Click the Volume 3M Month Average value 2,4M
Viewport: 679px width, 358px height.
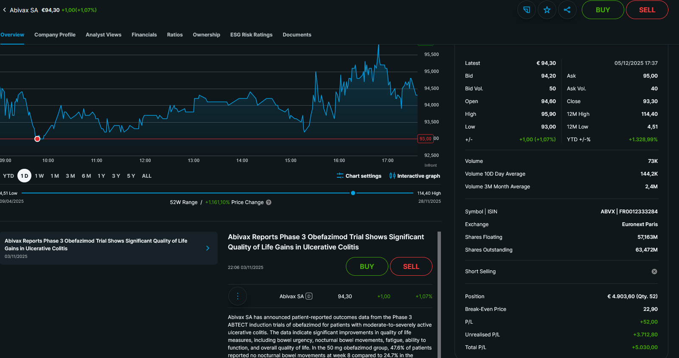point(651,187)
